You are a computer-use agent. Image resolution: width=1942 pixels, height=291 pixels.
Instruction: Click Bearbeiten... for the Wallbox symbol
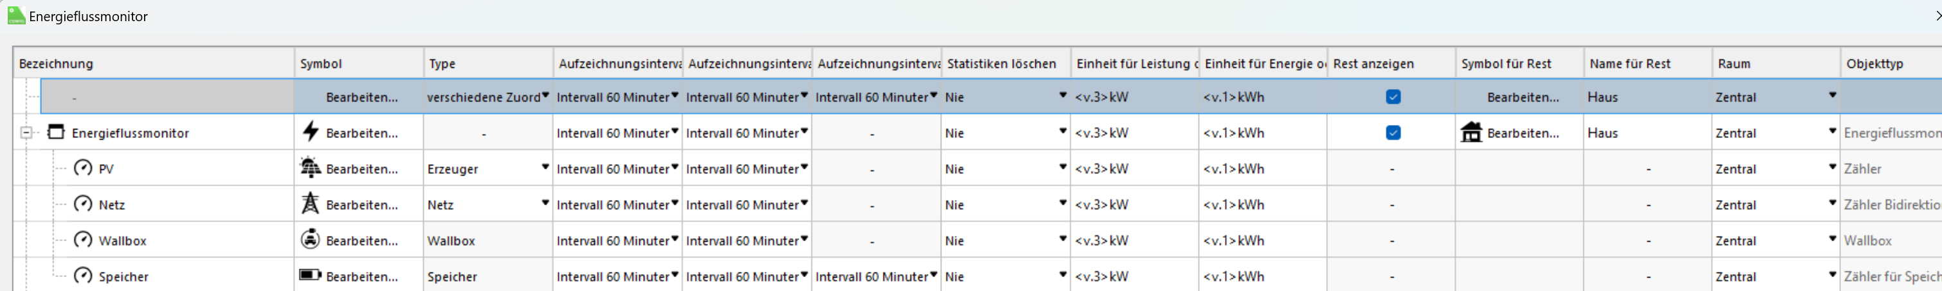tap(362, 240)
